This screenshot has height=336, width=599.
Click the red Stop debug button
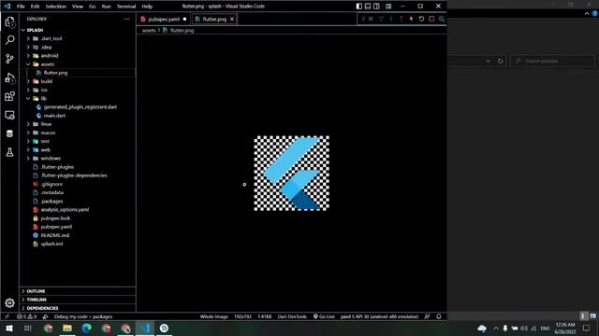click(431, 19)
